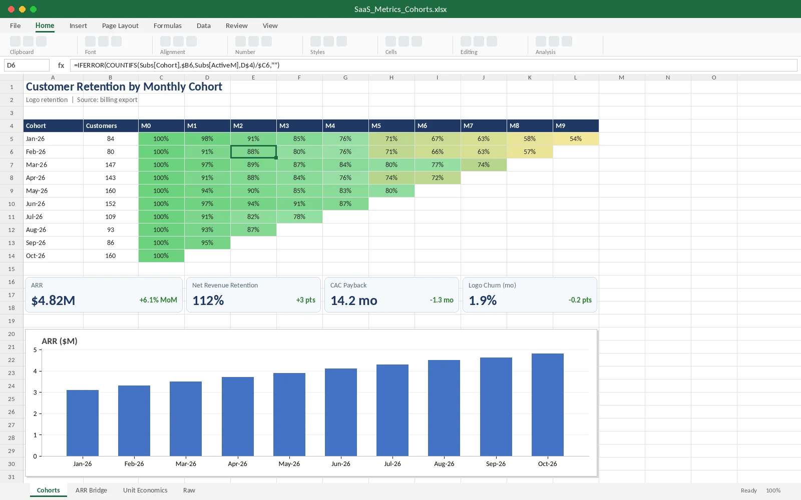Click the first Styles group ribbon icon
This screenshot has height=500, width=801.
pyautogui.click(x=316, y=41)
